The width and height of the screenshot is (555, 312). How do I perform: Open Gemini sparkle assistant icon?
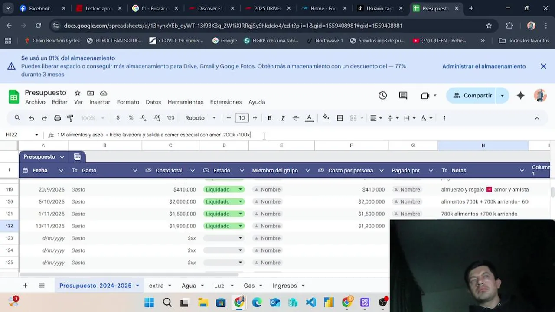(x=521, y=96)
